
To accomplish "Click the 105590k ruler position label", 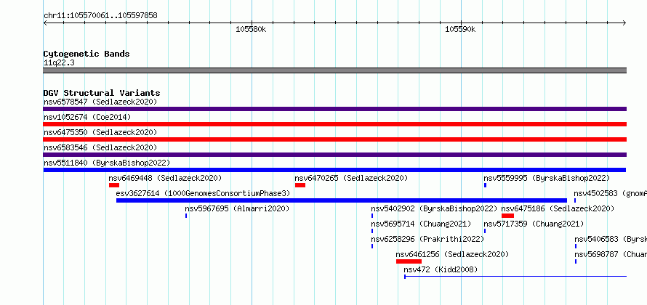I will (460, 29).
